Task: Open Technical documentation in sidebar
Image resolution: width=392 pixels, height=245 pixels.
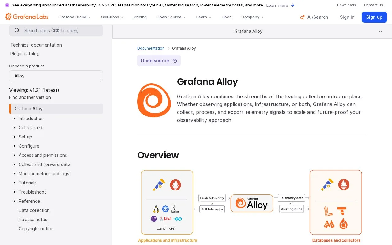Action: (x=36, y=45)
